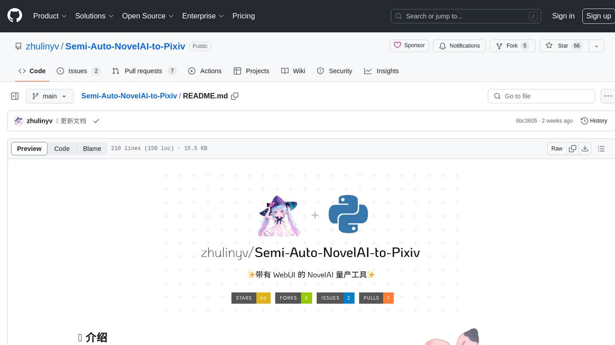Expand the Product menu
The image size is (615, 345).
click(x=50, y=16)
